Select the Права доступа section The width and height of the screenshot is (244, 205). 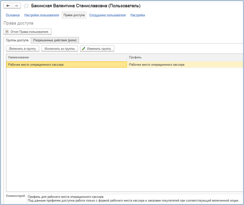click(x=74, y=15)
